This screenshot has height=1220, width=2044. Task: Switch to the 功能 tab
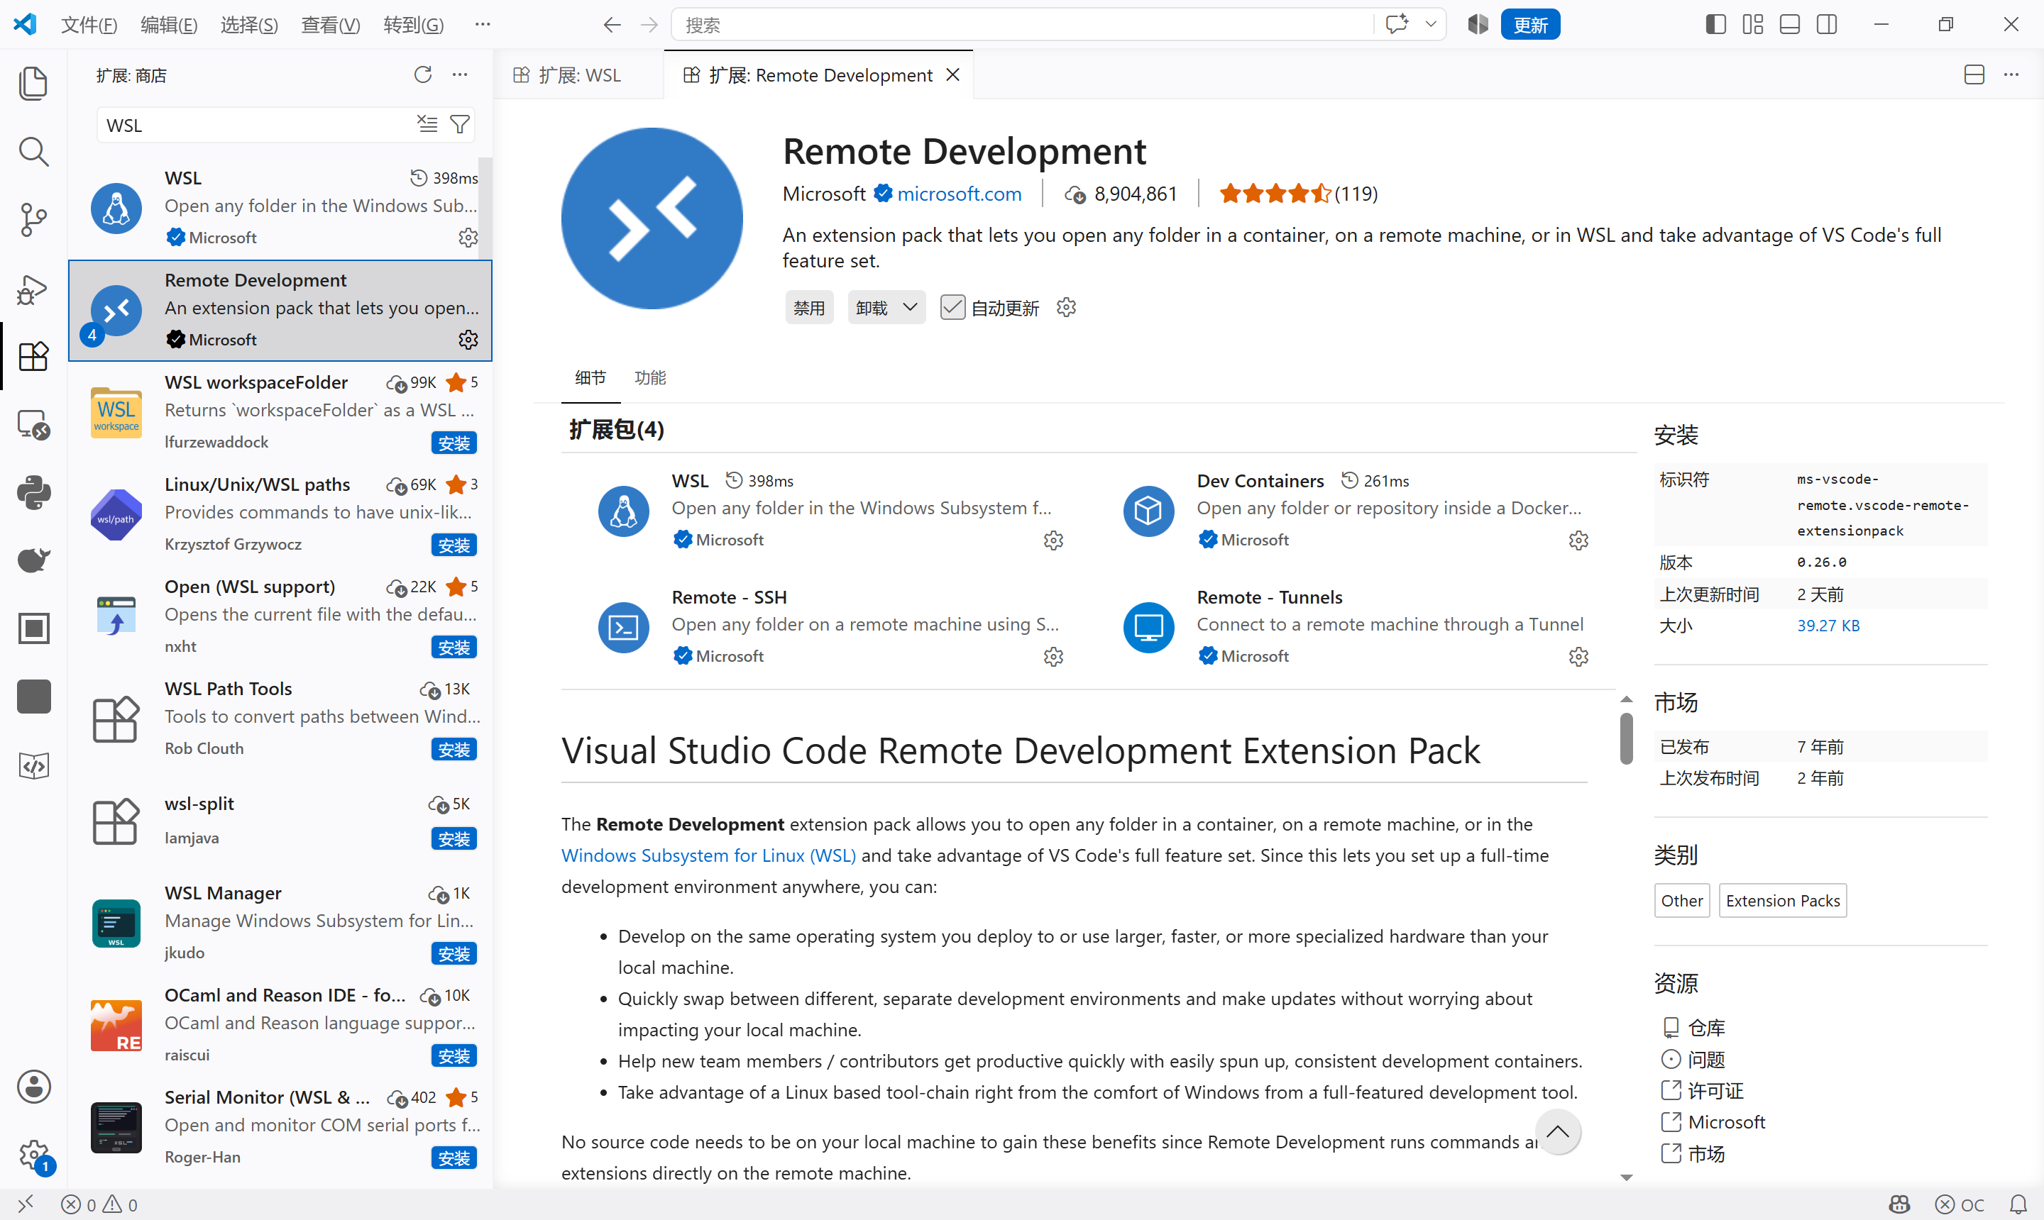pos(650,377)
